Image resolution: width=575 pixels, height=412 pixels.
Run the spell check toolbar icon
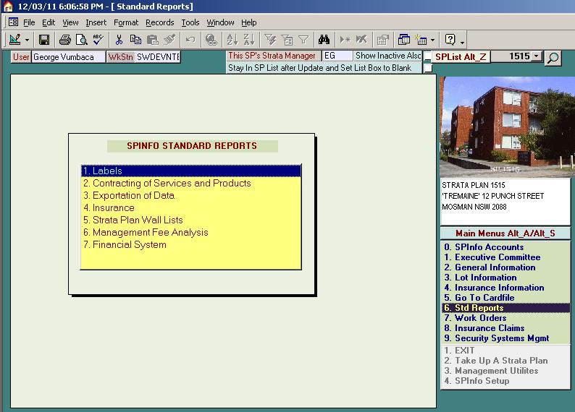point(98,40)
